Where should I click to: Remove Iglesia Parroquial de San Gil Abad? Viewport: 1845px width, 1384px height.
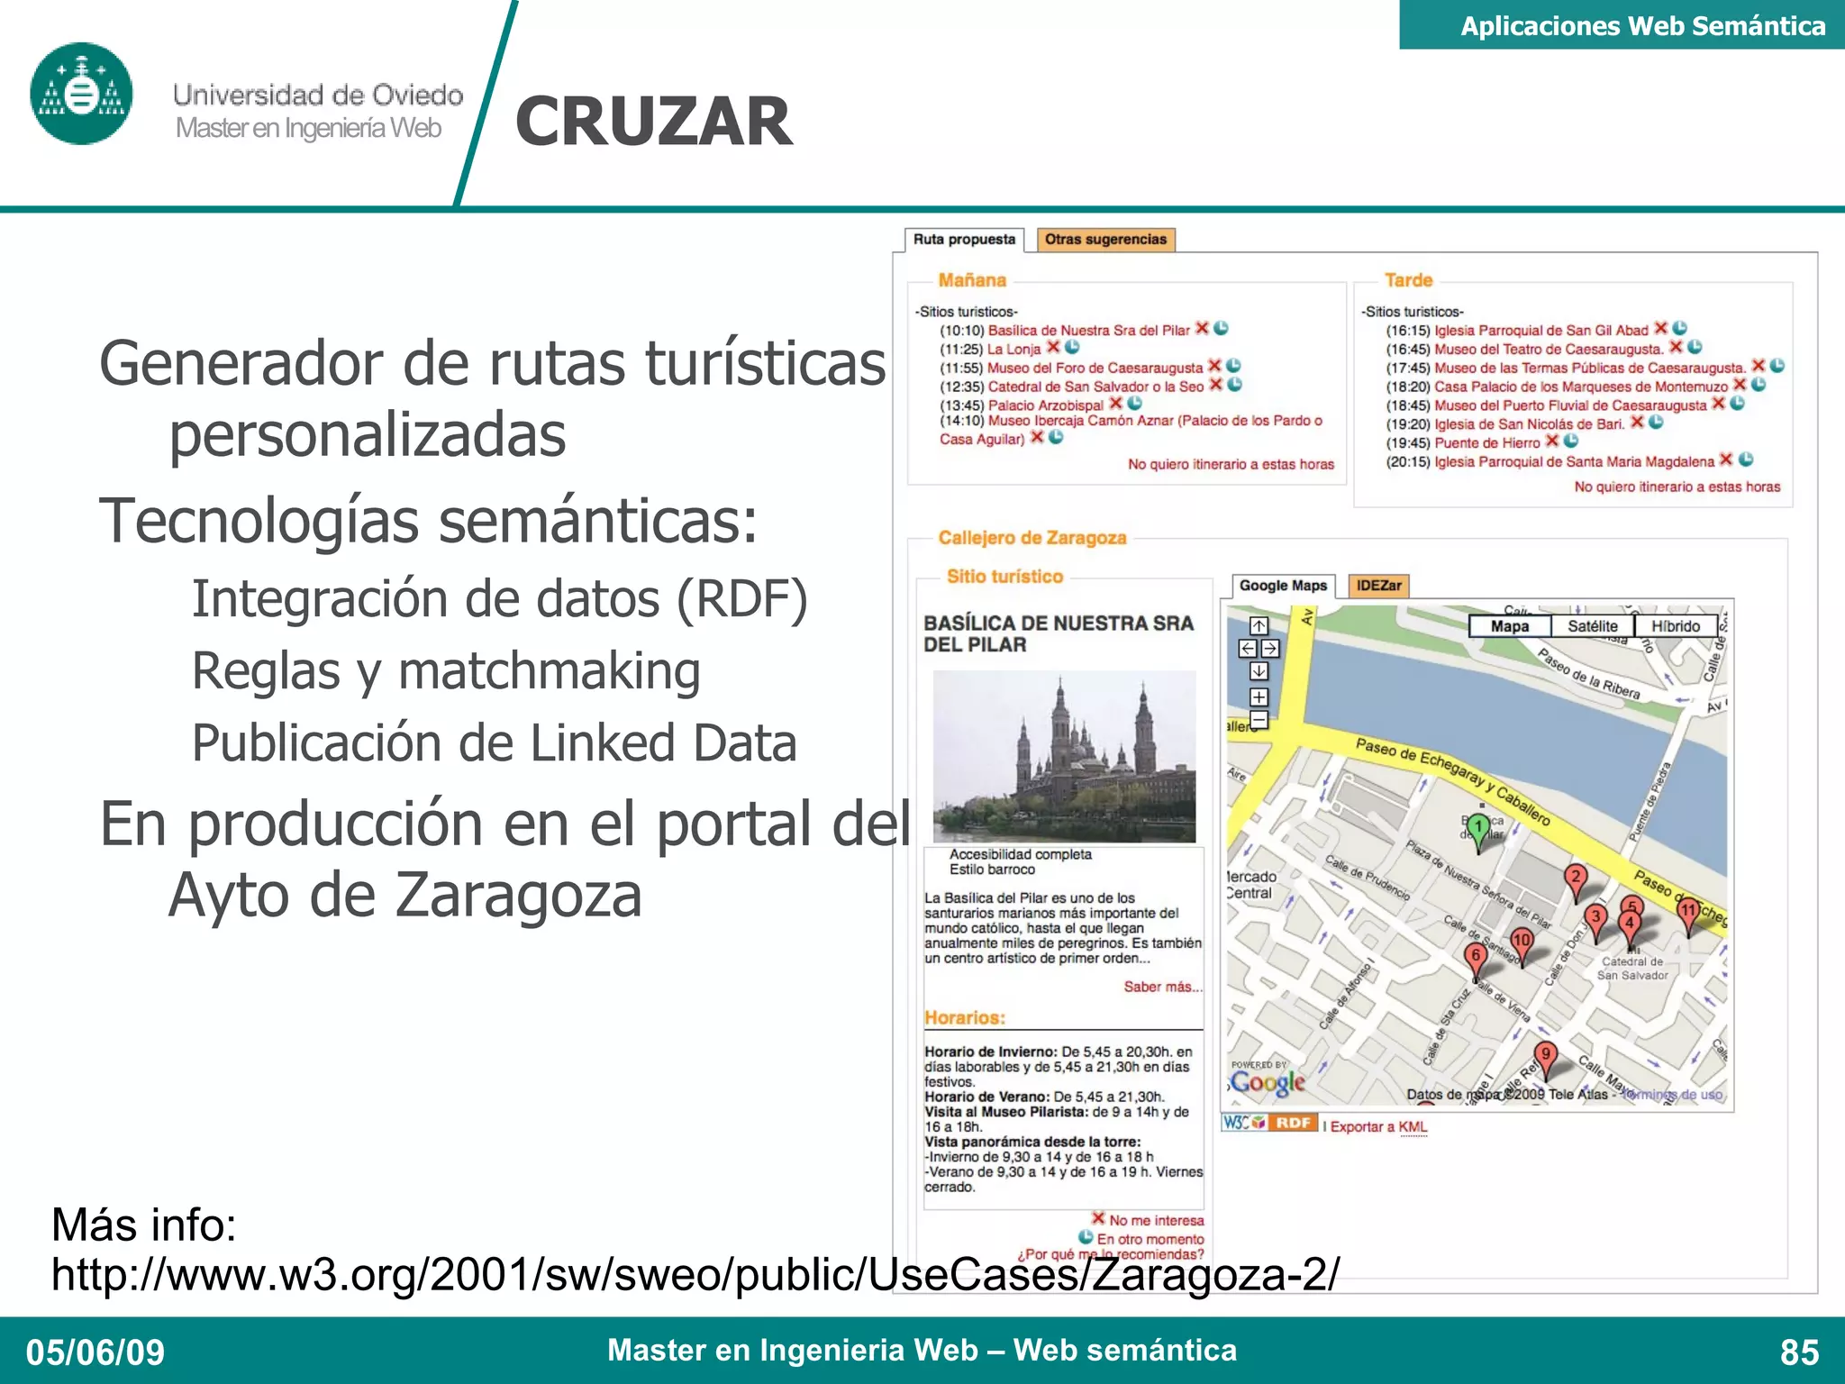(x=1660, y=329)
